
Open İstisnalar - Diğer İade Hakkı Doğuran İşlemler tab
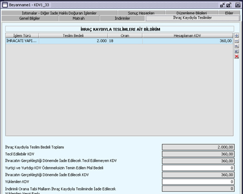59,13
